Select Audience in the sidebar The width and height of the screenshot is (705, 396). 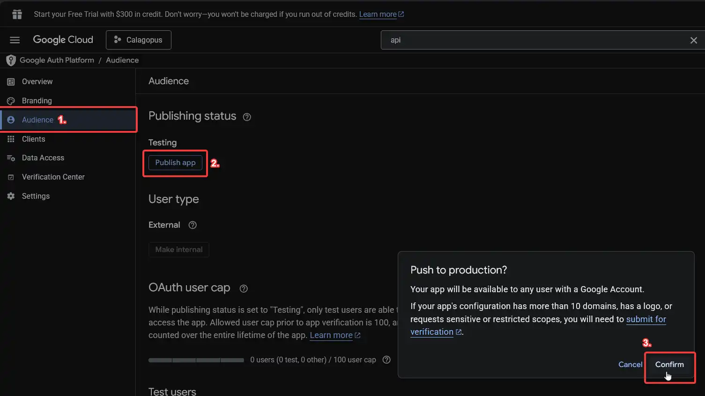tap(37, 120)
